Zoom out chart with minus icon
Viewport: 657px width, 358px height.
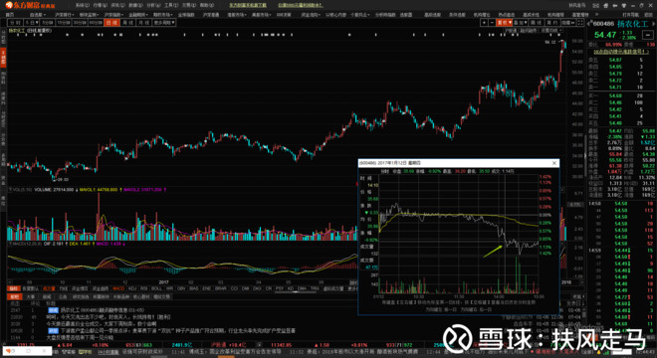tap(492, 23)
